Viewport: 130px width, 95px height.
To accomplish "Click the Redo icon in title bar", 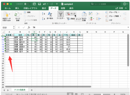I will (x=52, y=4).
